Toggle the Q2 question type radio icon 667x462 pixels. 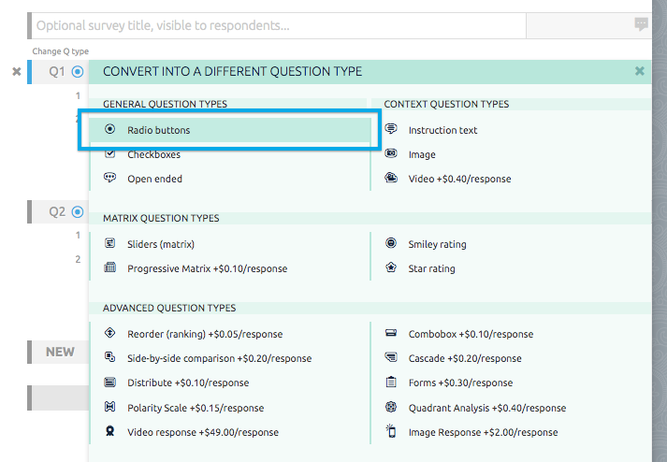78,212
